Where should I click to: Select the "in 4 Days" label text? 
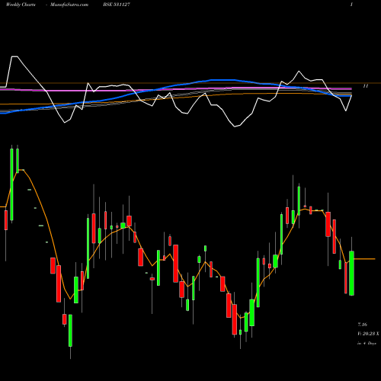367,343
